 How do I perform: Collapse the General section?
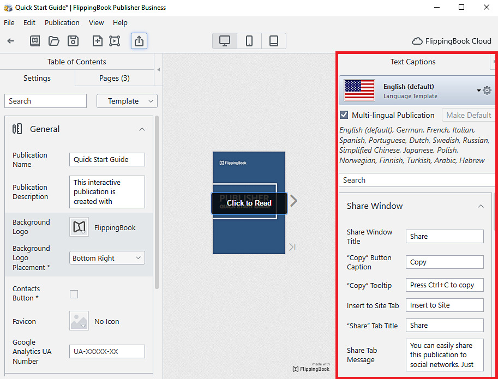tap(142, 129)
